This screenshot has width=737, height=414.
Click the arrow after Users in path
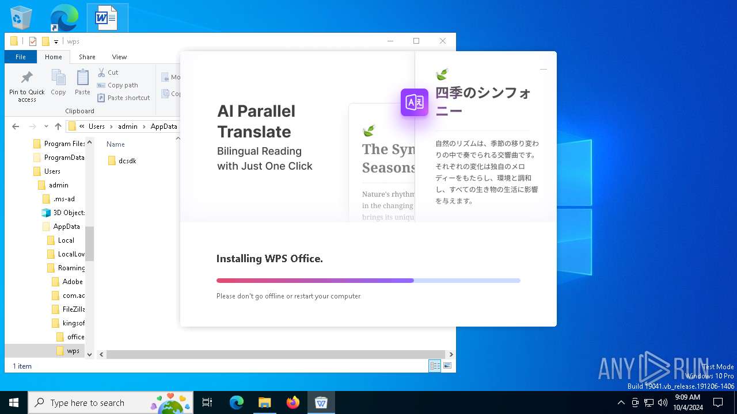click(111, 126)
